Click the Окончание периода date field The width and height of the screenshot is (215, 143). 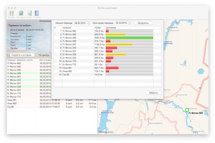(121, 23)
